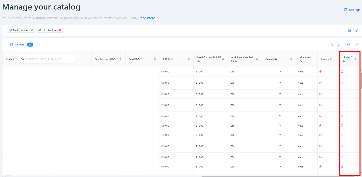362x177 pixels.
Task: Click the download icon in table toolbar
Action: coord(331,45)
